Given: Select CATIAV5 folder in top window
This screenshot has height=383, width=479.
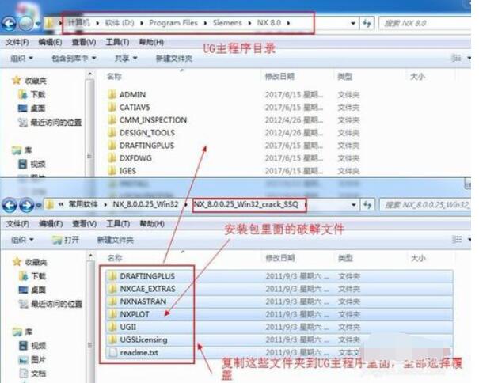Looking at the screenshot, I should click(135, 107).
